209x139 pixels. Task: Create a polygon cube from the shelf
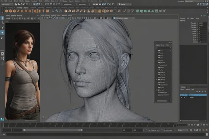tap(10, 11)
